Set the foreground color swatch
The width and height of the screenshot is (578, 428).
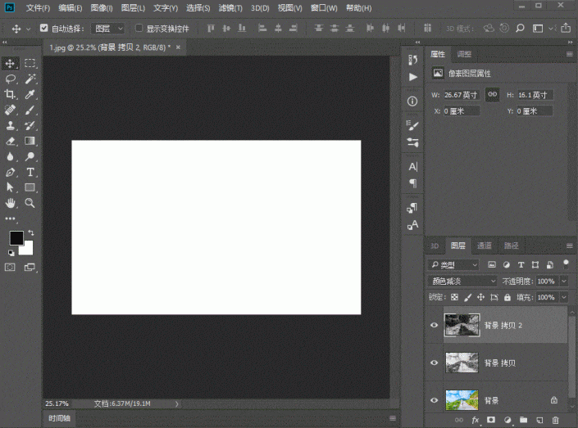16,238
